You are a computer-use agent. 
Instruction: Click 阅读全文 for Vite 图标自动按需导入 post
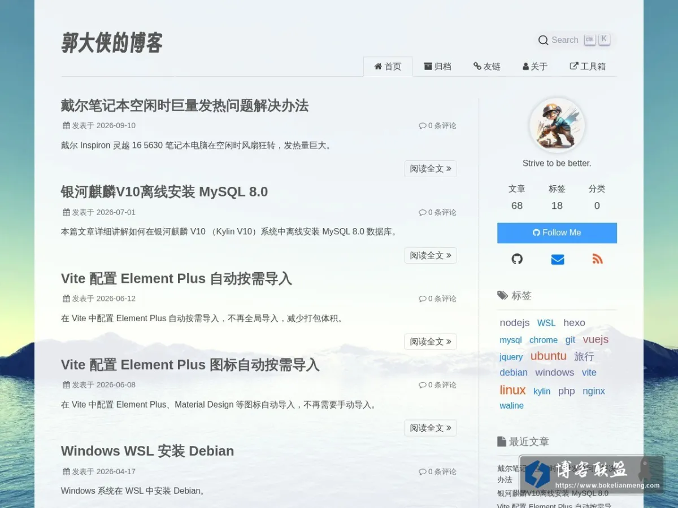click(x=431, y=428)
